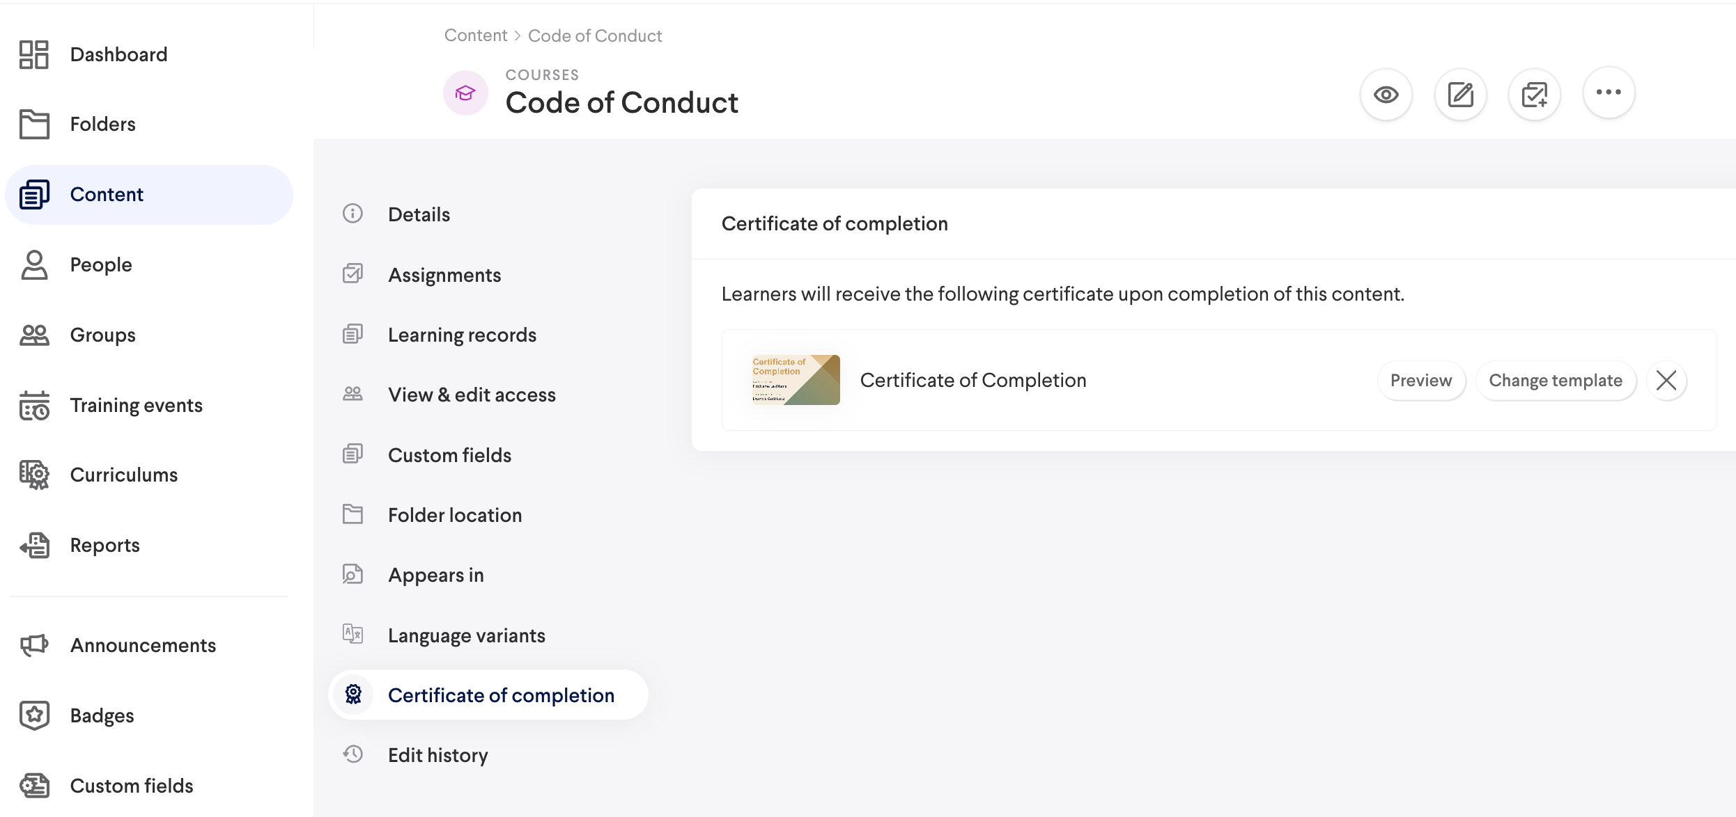Click the Change template button
1736x817 pixels.
(1555, 381)
